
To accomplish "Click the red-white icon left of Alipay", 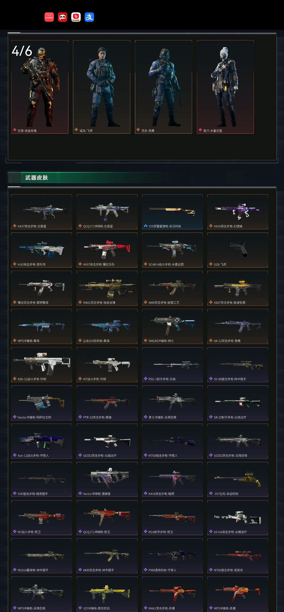I will [x=76, y=17].
